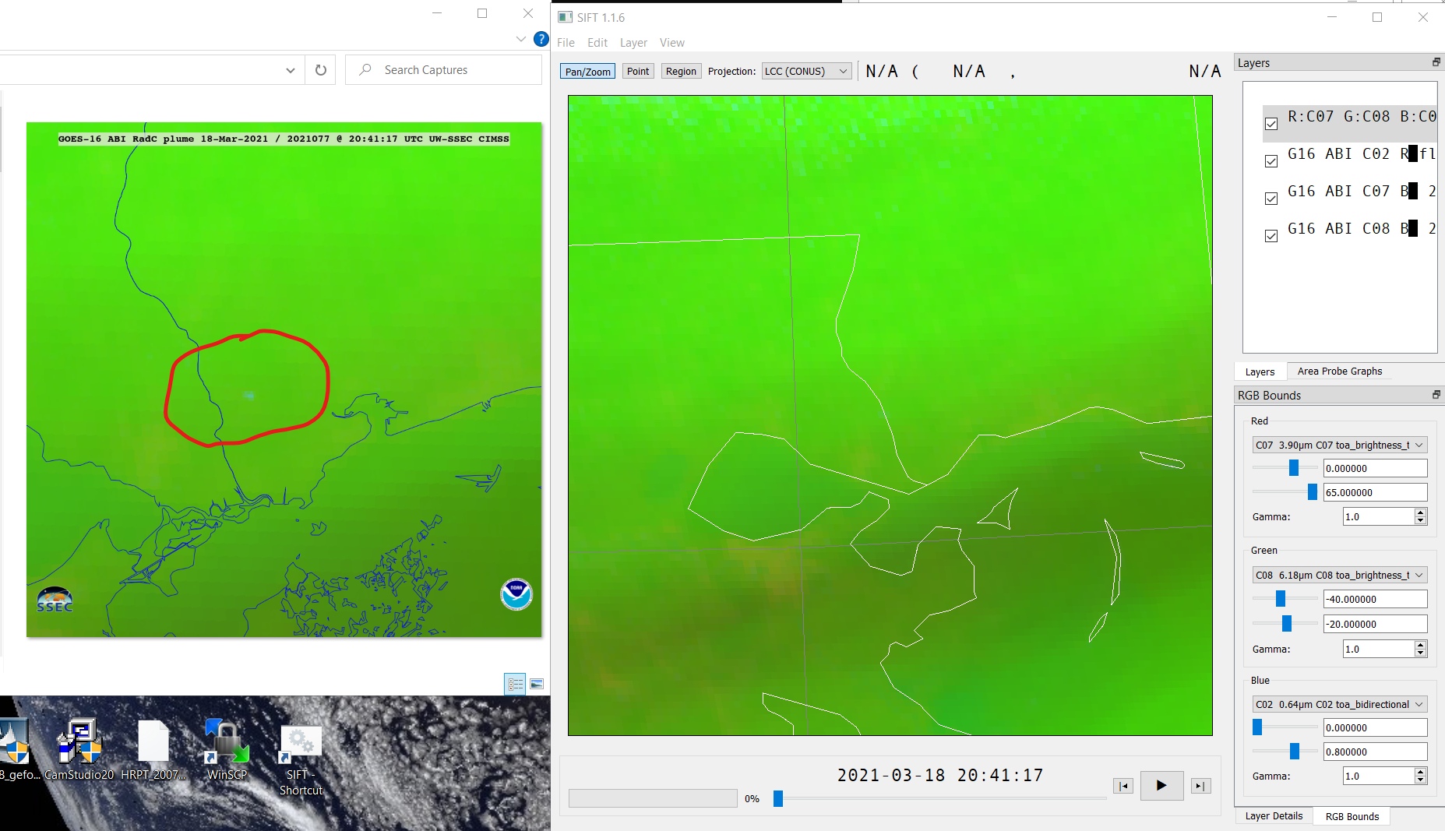
Task: Refresh the captures list
Action: coord(320,69)
